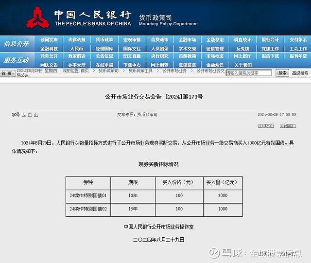Follow the 公开市场业务 breadcrumb link

[x=174, y=71]
